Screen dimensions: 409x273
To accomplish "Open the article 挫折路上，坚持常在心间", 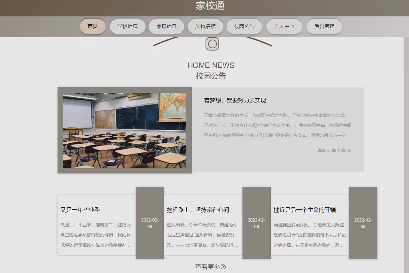I will pos(198,209).
